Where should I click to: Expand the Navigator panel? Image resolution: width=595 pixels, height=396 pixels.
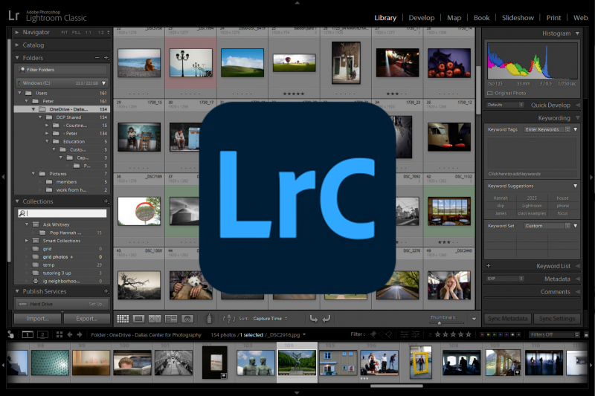[x=17, y=33]
